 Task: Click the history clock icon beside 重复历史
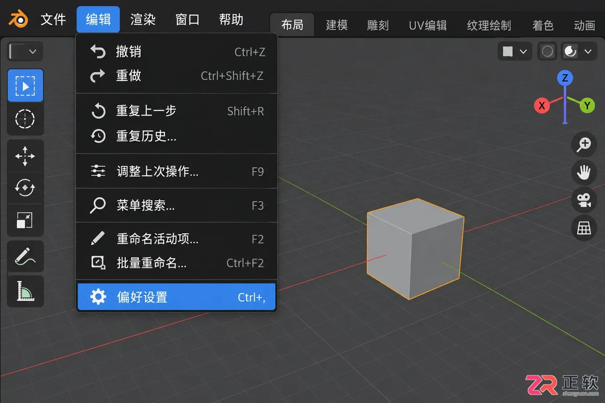tap(98, 136)
